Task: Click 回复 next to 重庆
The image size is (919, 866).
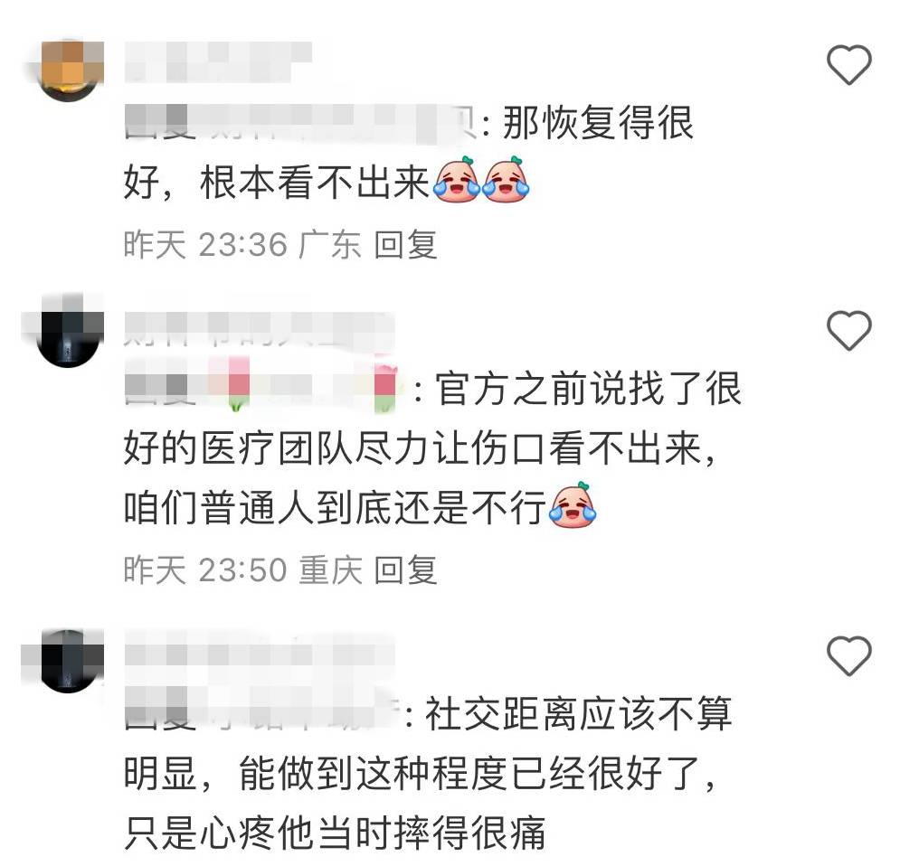Action: (x=405, y=569)
